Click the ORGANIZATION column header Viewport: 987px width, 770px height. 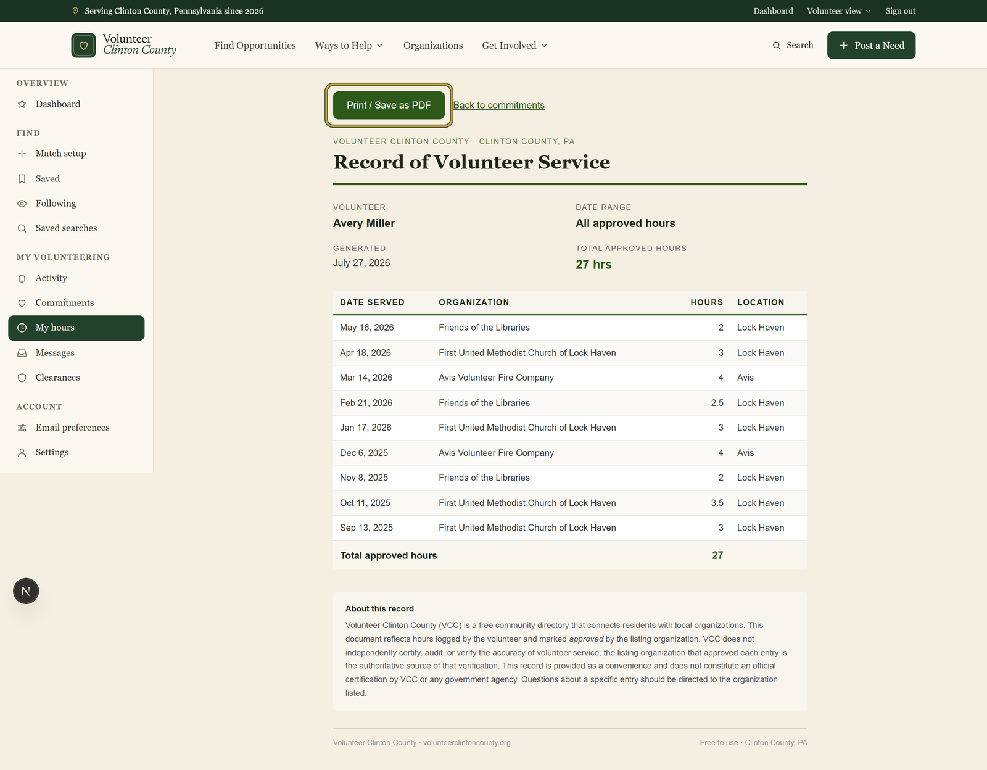click(x=474, y=302)
